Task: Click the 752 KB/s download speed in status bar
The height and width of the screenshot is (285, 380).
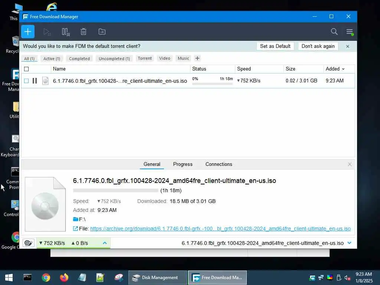Action: [x=52, y=243]
